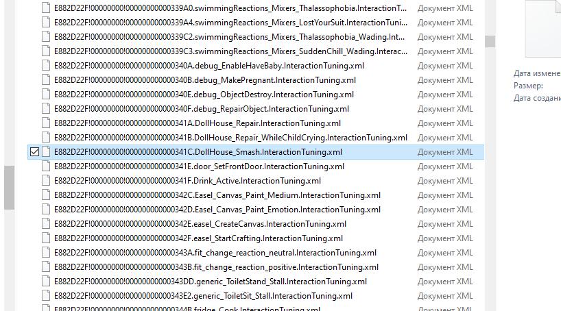
Task: Select the icon next to easel_CreateCanvas file
Action: (x=46, y=224)
